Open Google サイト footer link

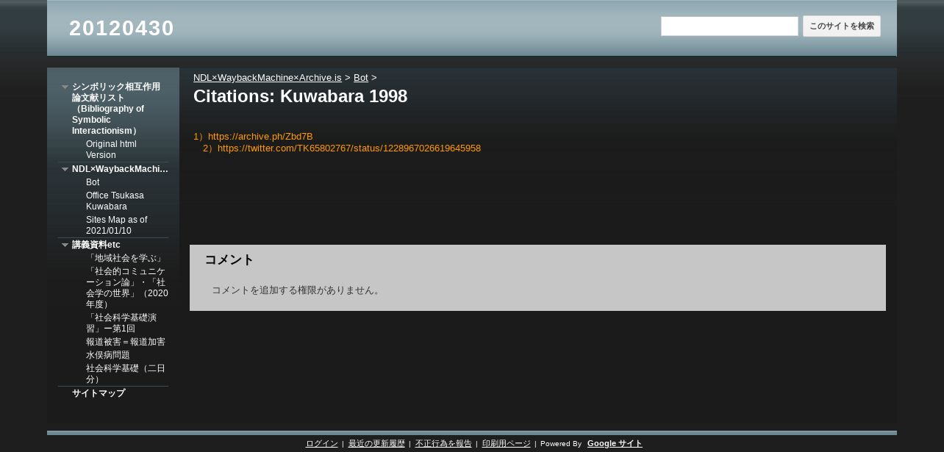click(x=615, y=443)
